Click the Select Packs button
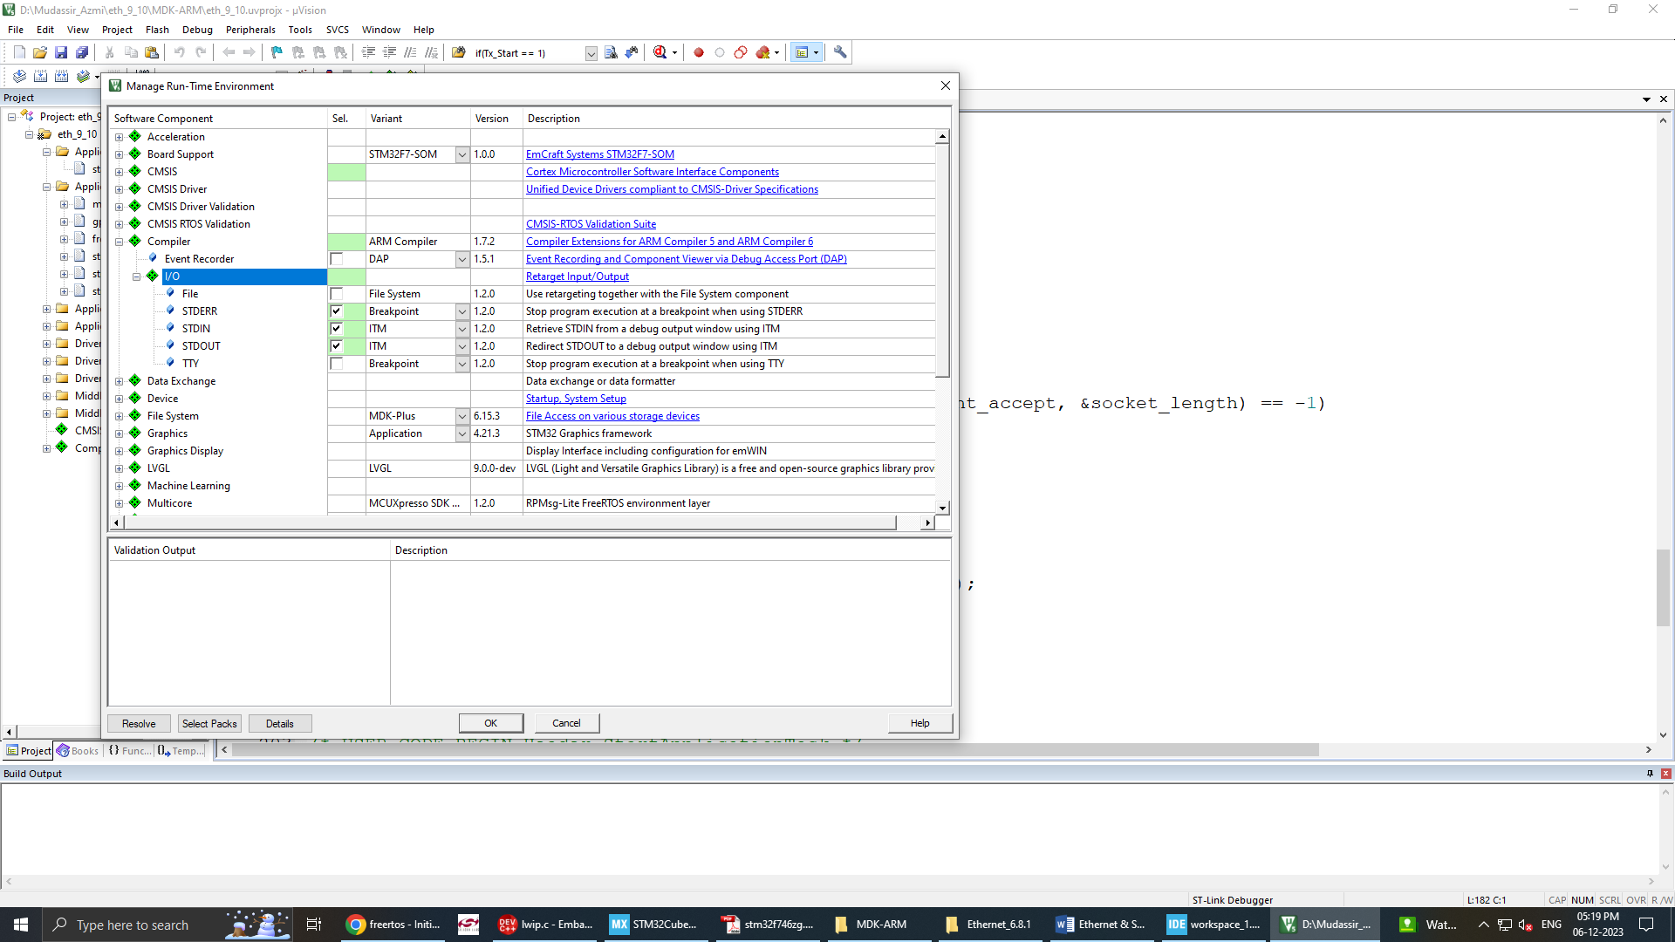 209,723
